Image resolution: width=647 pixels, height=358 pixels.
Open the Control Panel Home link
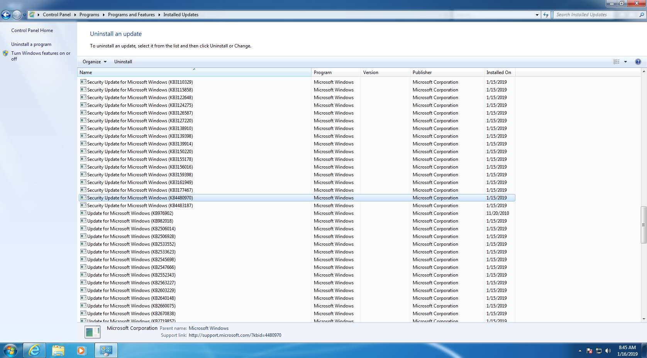pos(32,30)
